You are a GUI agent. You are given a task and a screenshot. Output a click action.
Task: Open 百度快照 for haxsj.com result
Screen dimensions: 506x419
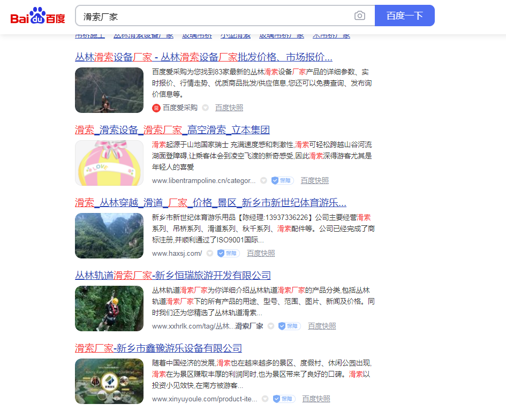[x=261, y=254]
